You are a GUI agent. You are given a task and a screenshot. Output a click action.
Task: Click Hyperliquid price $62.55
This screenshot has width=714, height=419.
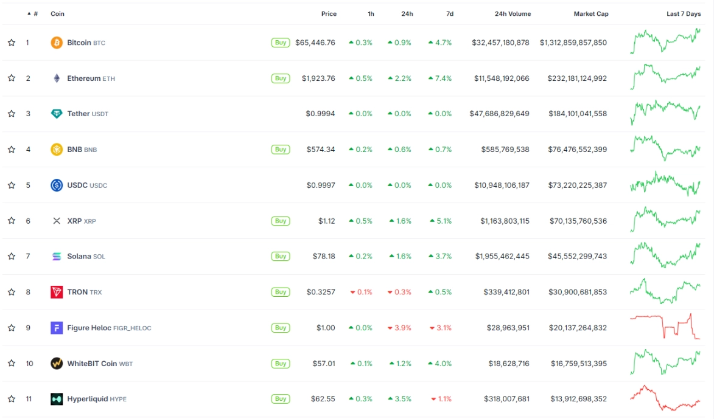(323, 399)
